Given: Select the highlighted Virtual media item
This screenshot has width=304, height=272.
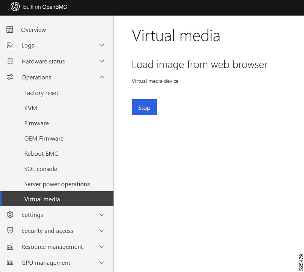Looking at the screenshot, I should [x=42, y=199].
